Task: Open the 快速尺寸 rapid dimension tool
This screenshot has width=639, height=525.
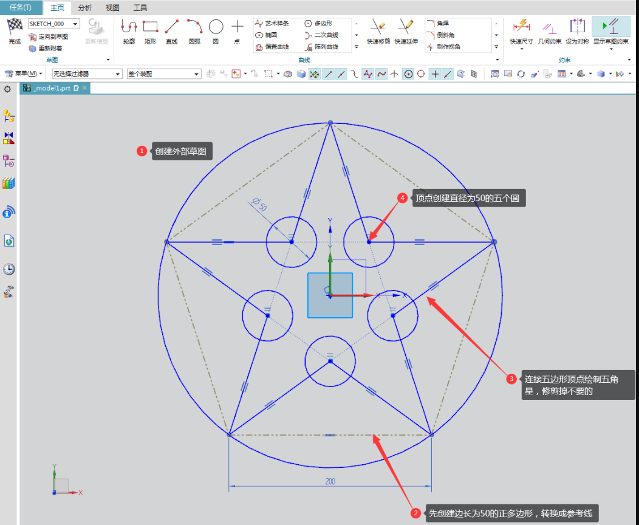Action: 521,32
